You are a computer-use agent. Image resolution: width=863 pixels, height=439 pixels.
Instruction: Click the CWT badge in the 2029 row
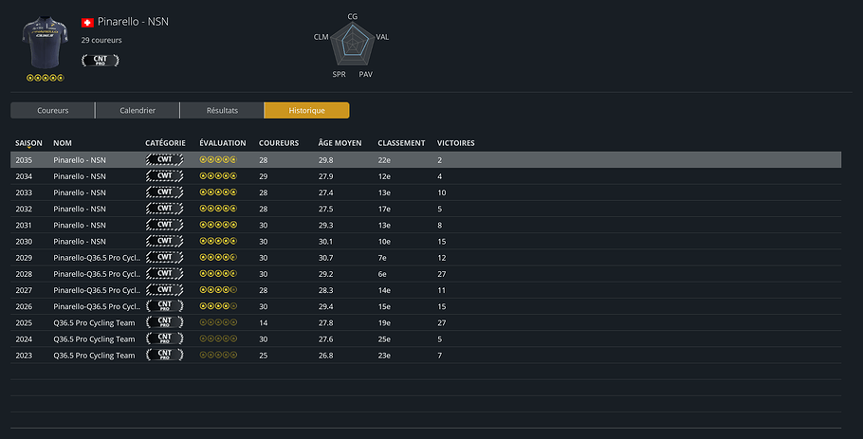165,258
